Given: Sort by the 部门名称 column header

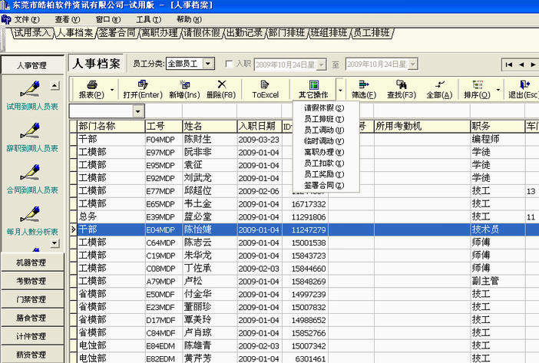Looking at the screenshot, I should [111, 126].
